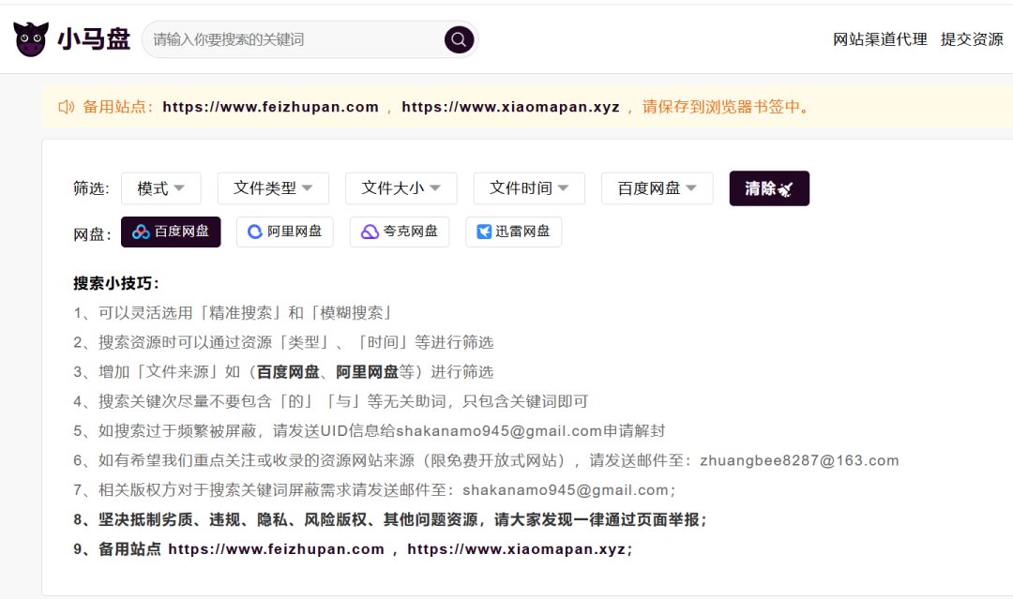This screenshot has height=599, width=1013.
Task: Open the 文件时间 dropdown
Action: pos(528,187)
